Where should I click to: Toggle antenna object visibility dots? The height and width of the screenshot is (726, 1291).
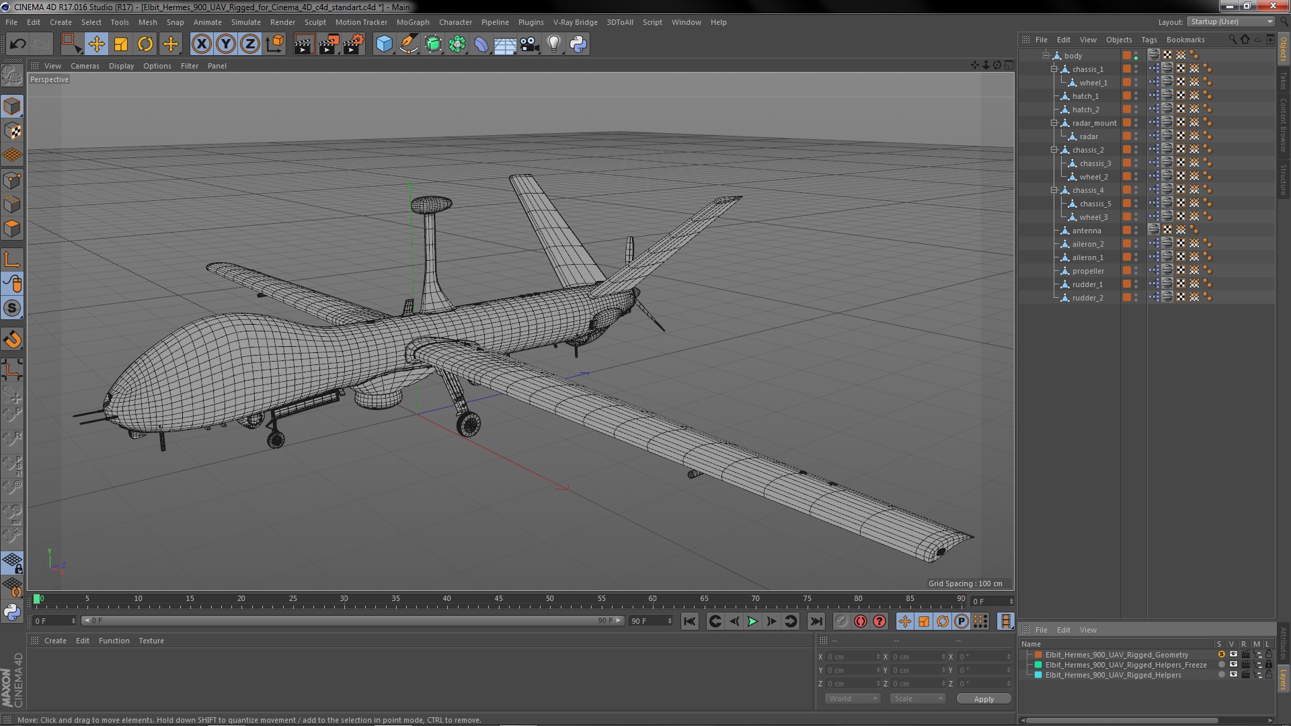tap(1136, 231)
